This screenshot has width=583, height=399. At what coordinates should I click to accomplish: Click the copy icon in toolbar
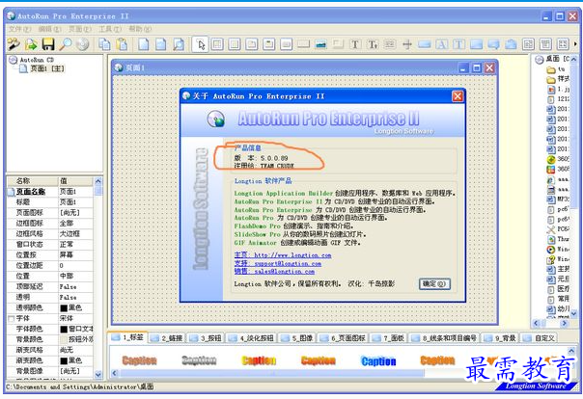coord(104,44)
